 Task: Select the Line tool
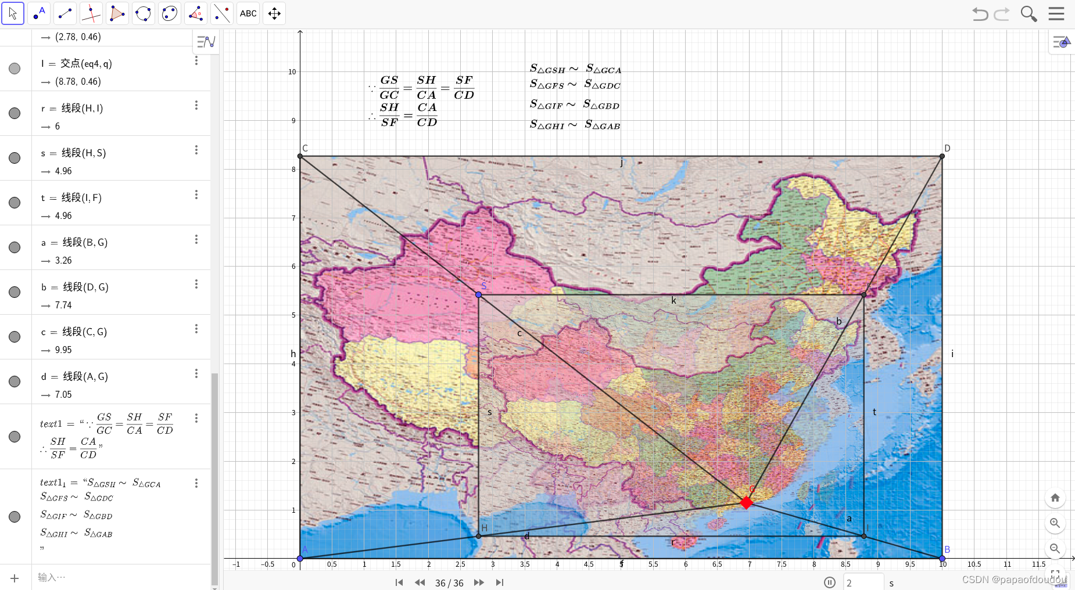65,13
